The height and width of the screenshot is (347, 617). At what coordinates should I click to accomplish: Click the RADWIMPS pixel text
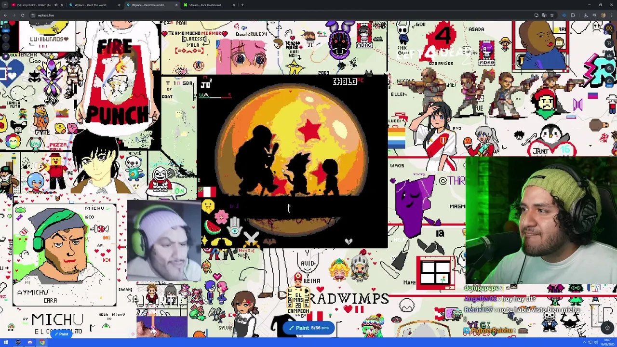(349, 299)
